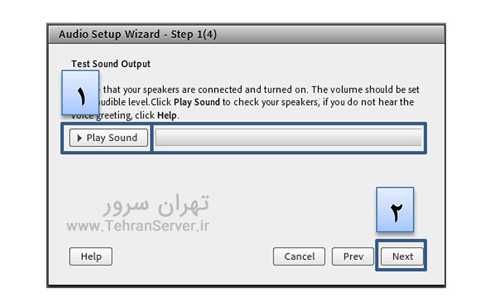Click the blue number one annotation badge
The width and height of the screenshot is (488, 303).
pyautogui.click(x=80, y=93)
